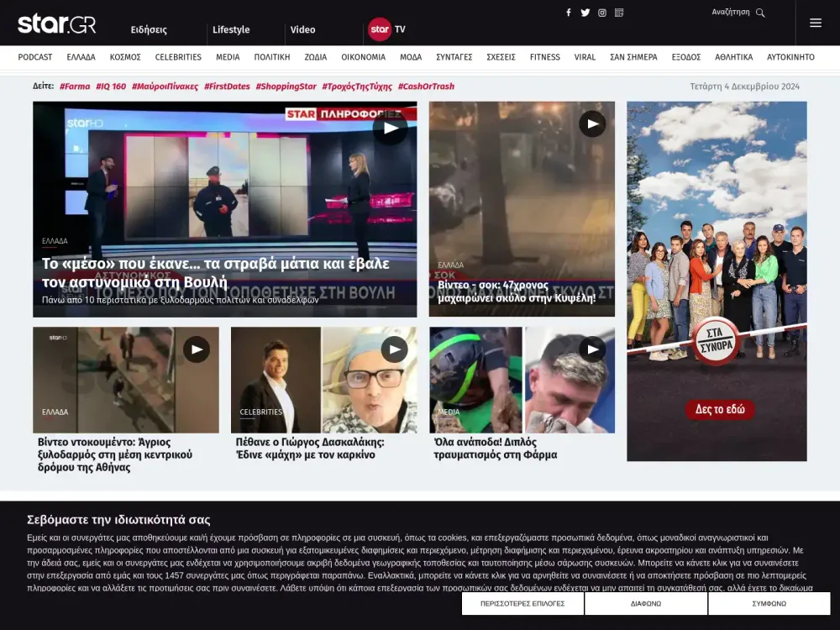Image resolution: width=840 pixels, height=630 pixels.
Task: Play the Farma injury video
Action: tap(592, 349)
